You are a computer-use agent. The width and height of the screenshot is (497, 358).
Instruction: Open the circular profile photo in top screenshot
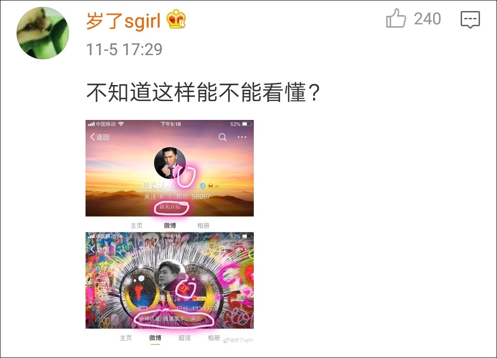coord(170,163)
